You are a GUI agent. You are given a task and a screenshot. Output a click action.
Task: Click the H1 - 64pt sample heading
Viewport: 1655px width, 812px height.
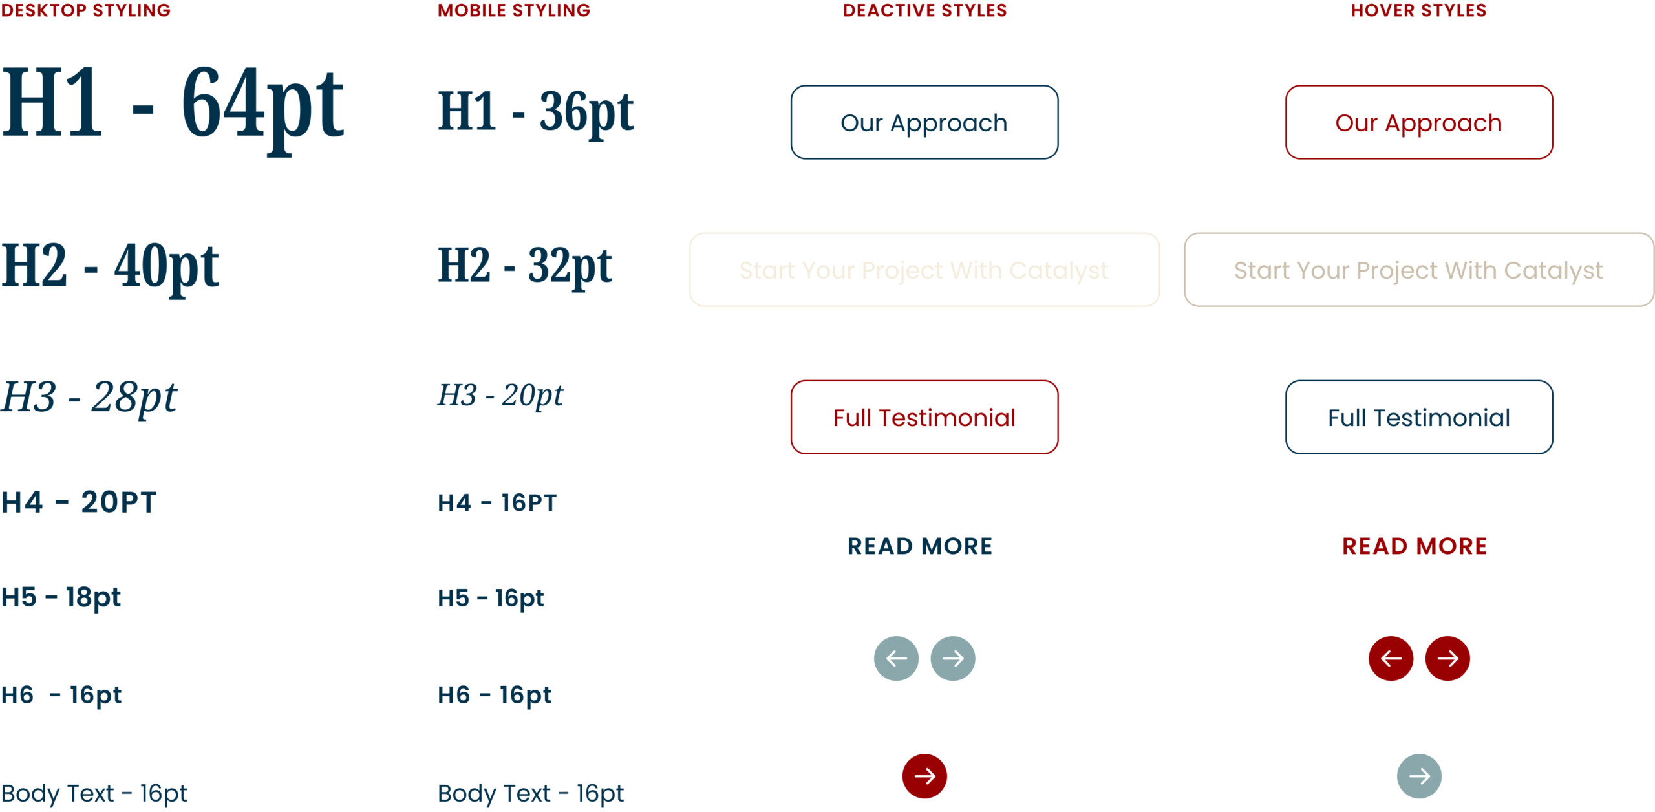pos(173,103)
